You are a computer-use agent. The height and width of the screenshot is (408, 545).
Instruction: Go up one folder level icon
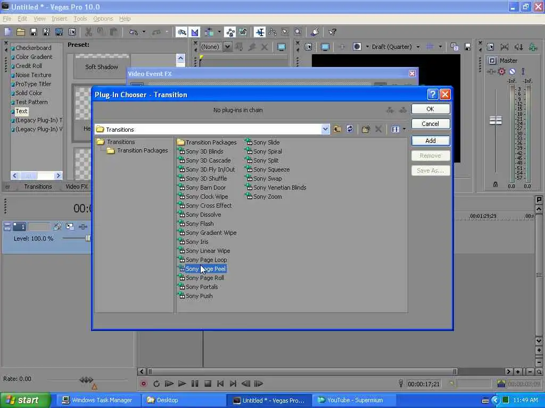pos(337,130)
